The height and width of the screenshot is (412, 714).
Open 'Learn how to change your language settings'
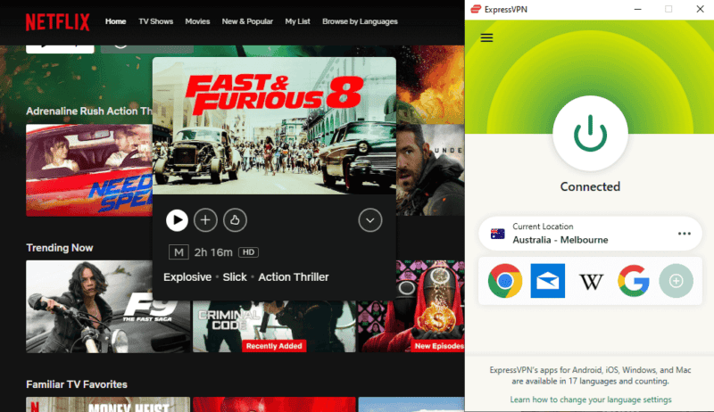591,400
